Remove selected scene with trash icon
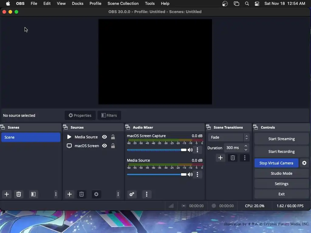311x233 pixels. [19, 194]
